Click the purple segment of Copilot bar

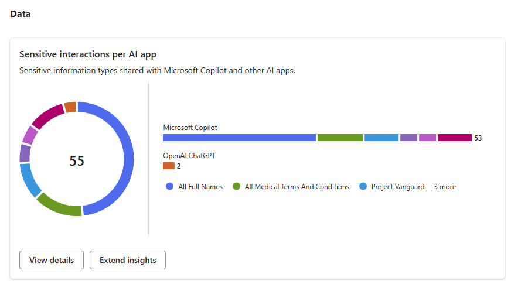pos(408,138)
